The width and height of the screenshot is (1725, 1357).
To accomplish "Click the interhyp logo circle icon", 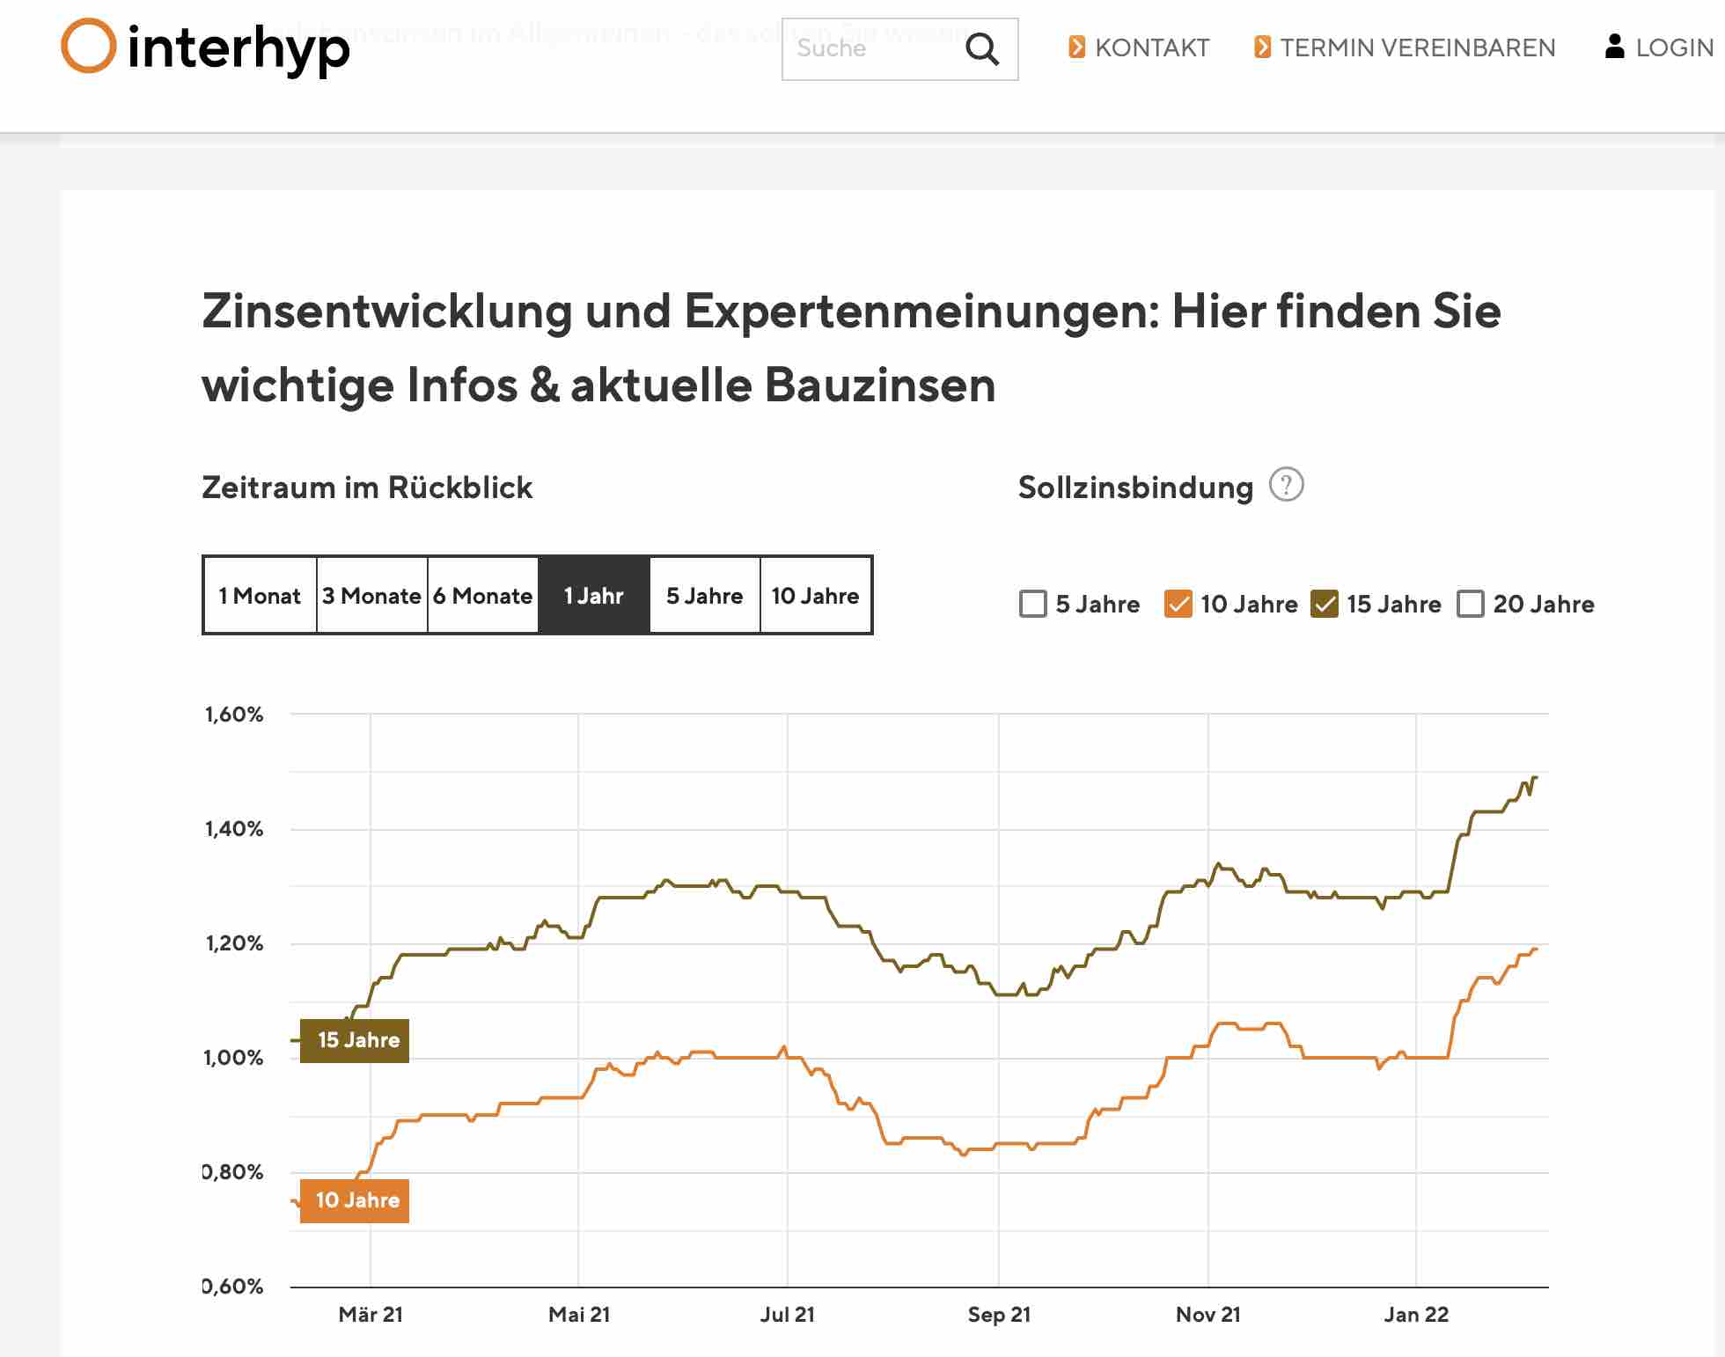I will point(88,46).
